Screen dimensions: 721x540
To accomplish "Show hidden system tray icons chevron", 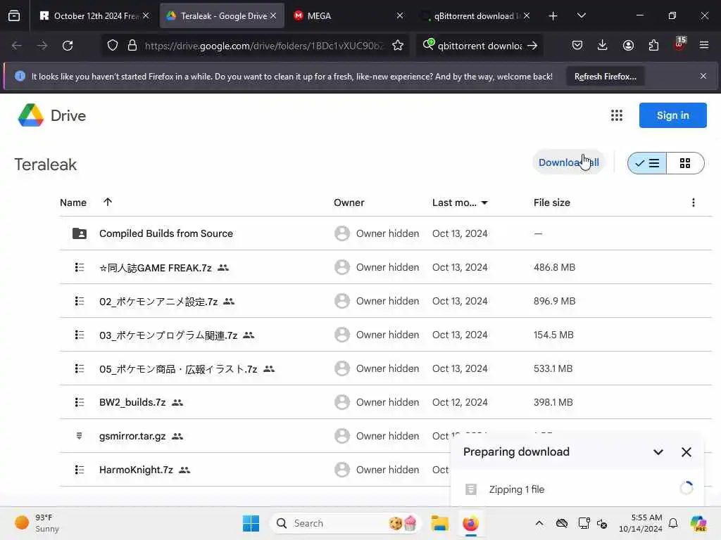I will coord(539,523).
